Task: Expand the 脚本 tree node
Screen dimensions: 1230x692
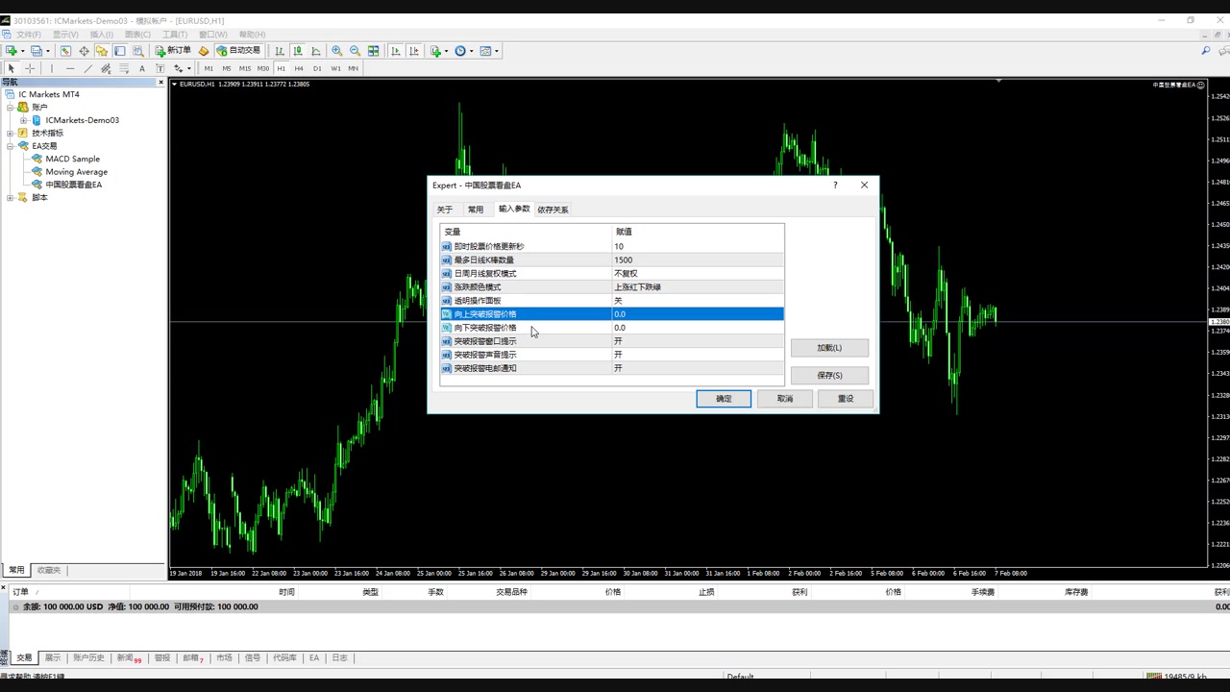Action: tap(11, 198)
